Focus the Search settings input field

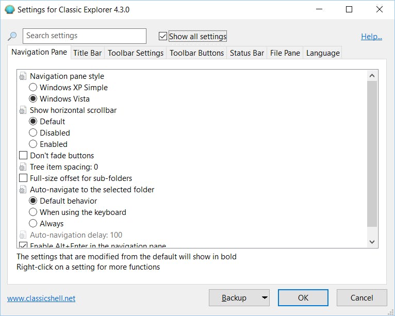tap(85, 36)
